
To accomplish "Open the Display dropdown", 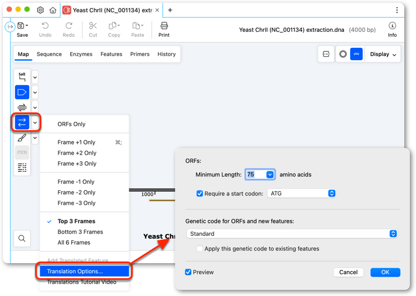I will click(383, 55).
